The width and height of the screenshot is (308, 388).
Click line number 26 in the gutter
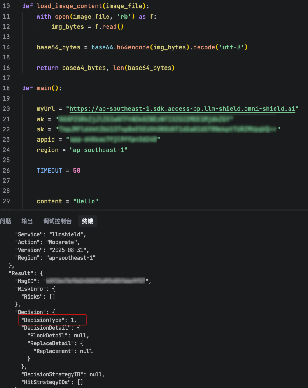6,170
